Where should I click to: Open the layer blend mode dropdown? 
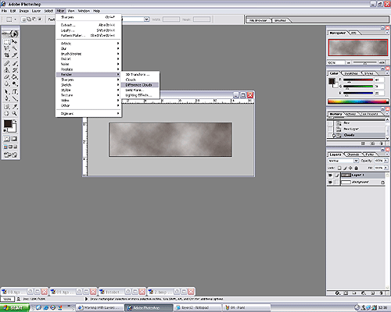pos(343,161)
